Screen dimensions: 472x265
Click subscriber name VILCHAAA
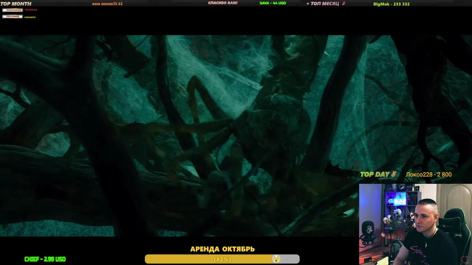(x=31, y=10)
